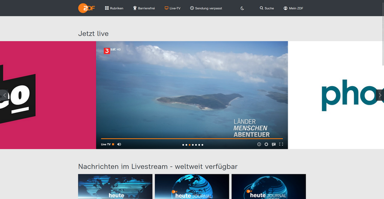Show previous channel with left arrow
This screenshot has width=384, height=199.
click(4, 95)
